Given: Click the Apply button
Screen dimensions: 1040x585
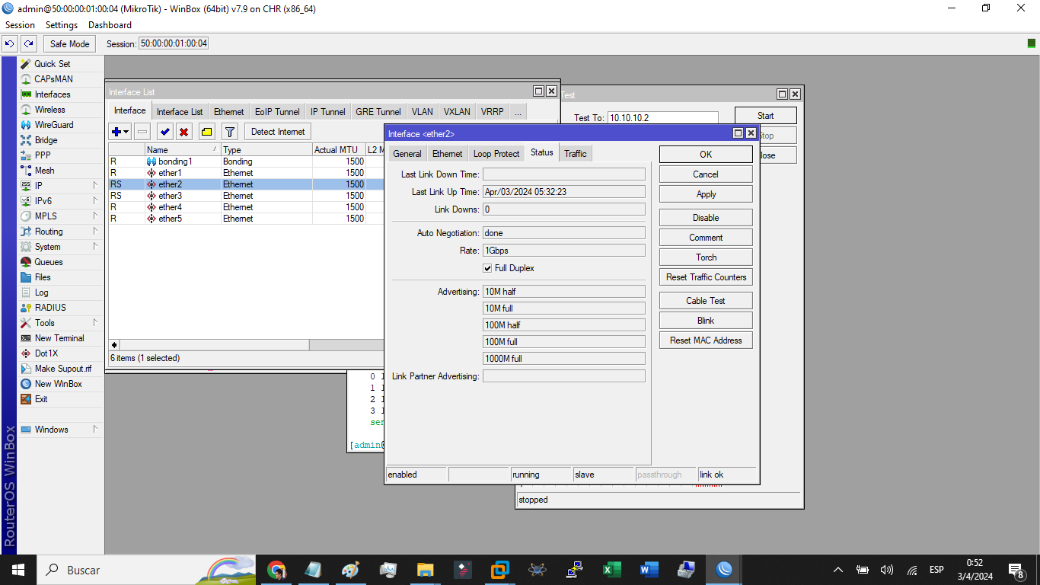Looking at the screenshot, I should pos(706,194).
